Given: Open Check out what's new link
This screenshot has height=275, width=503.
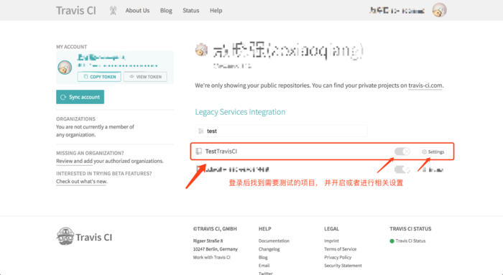Looking at the screenshot, I should tap(82, 182).
